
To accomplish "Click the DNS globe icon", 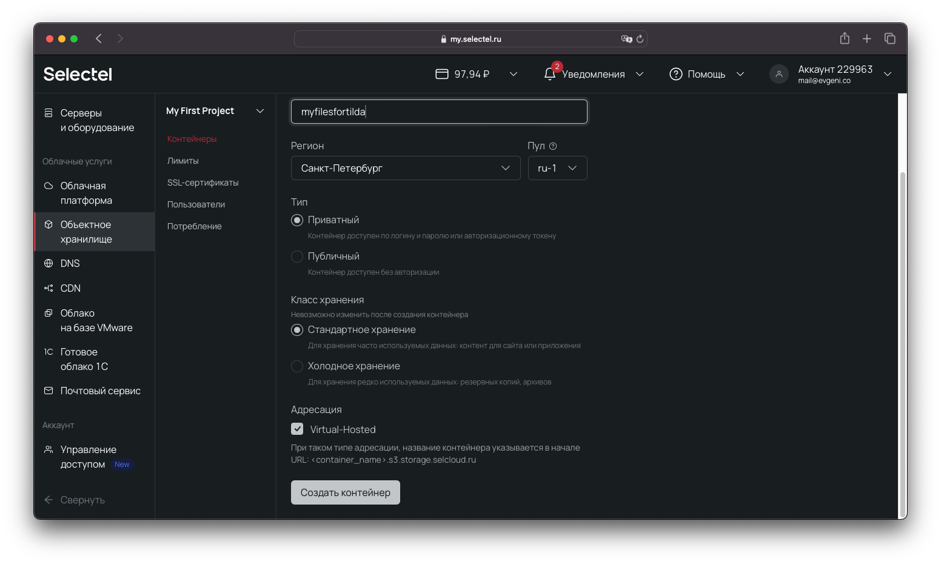I will [x=49, y=263].
